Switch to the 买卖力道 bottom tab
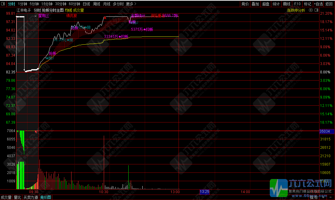Image resolution: width=335 pixels, height=200 pixels. pos(31,197)
